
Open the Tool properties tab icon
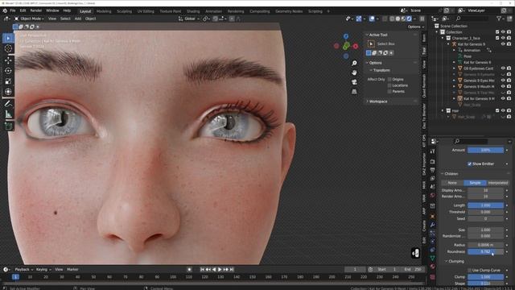click(x=433, y=151)
